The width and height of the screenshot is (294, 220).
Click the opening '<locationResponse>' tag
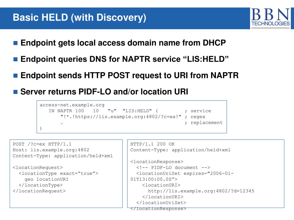pyautogui.click(x=157, y=162)
